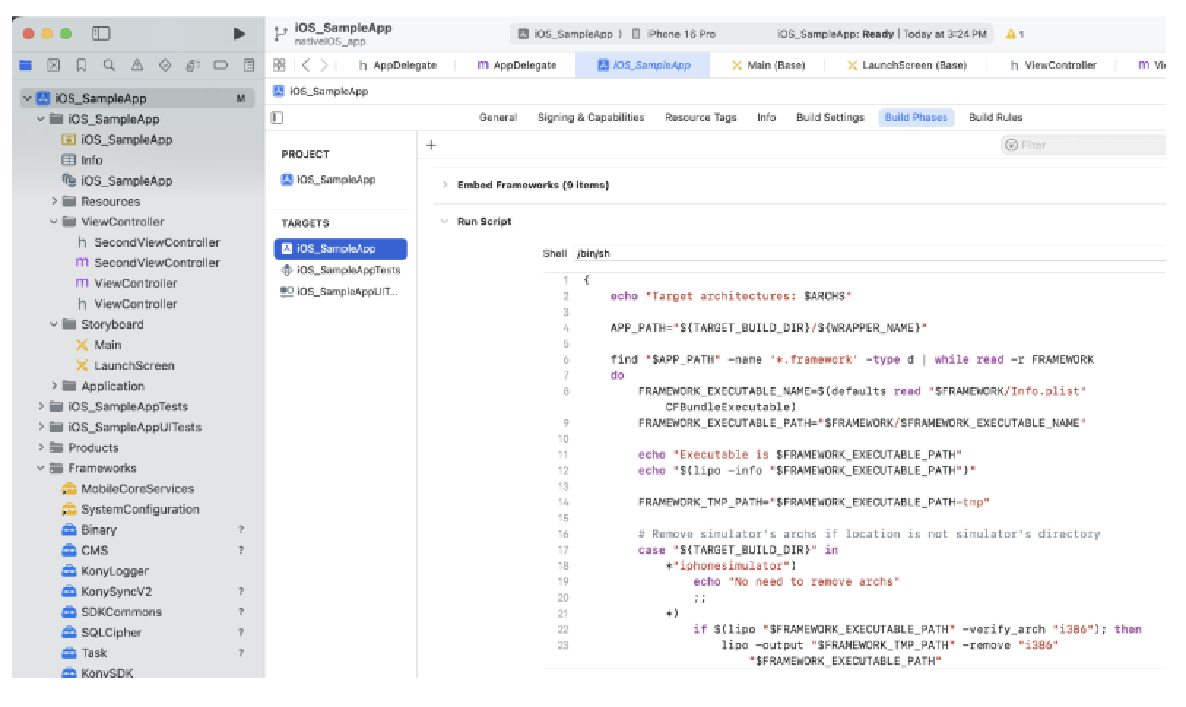Open the Breakpoint navigator
Image resolution: width=1186 pixels, height=707 pixels.
pos(221,65)
